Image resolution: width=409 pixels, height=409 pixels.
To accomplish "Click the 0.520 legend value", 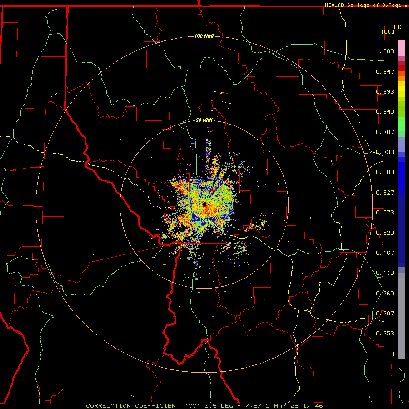I will (x=385, y=233).
